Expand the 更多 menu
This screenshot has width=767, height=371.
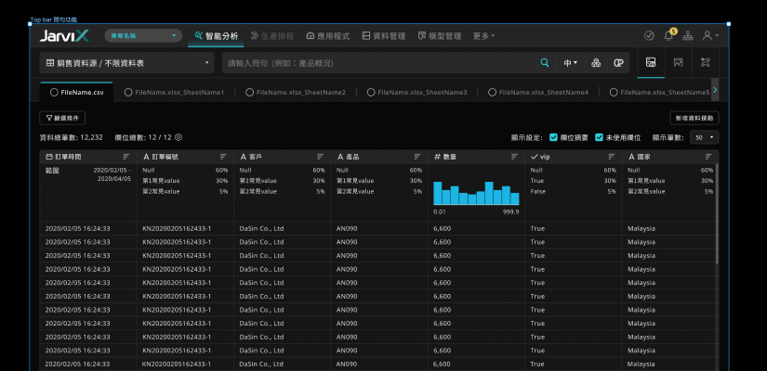tap(483, 35)
